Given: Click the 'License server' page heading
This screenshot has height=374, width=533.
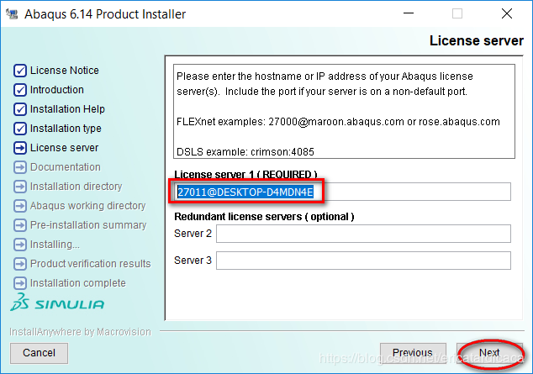Looking at the screenshot, I should point(477,41).
